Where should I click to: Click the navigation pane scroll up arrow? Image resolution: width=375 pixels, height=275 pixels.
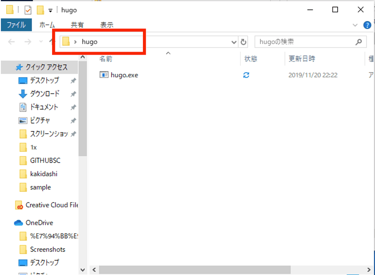pos(83,57)
